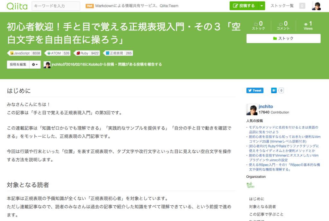The height and width of the screenshot is (221, 329).
Task: Focus the keyword search field
Action: (56, 6)
